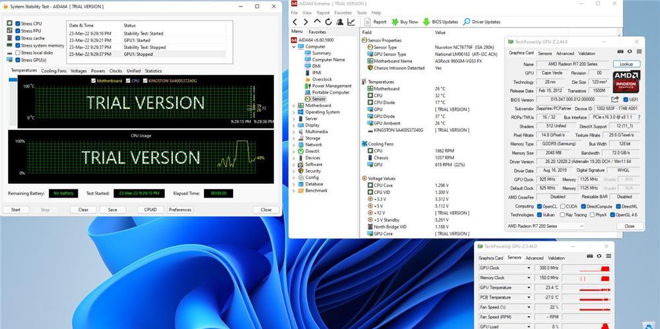Open Voltages tab in Stability Test
The width and height of the screenshot is (660, 329).
pos(79,71)
